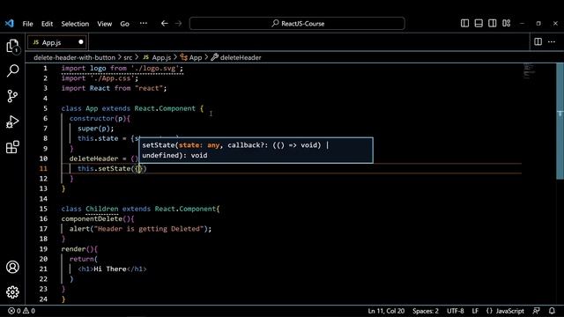
Task: Open the Manage gear icon
Action: coord(12,292)
